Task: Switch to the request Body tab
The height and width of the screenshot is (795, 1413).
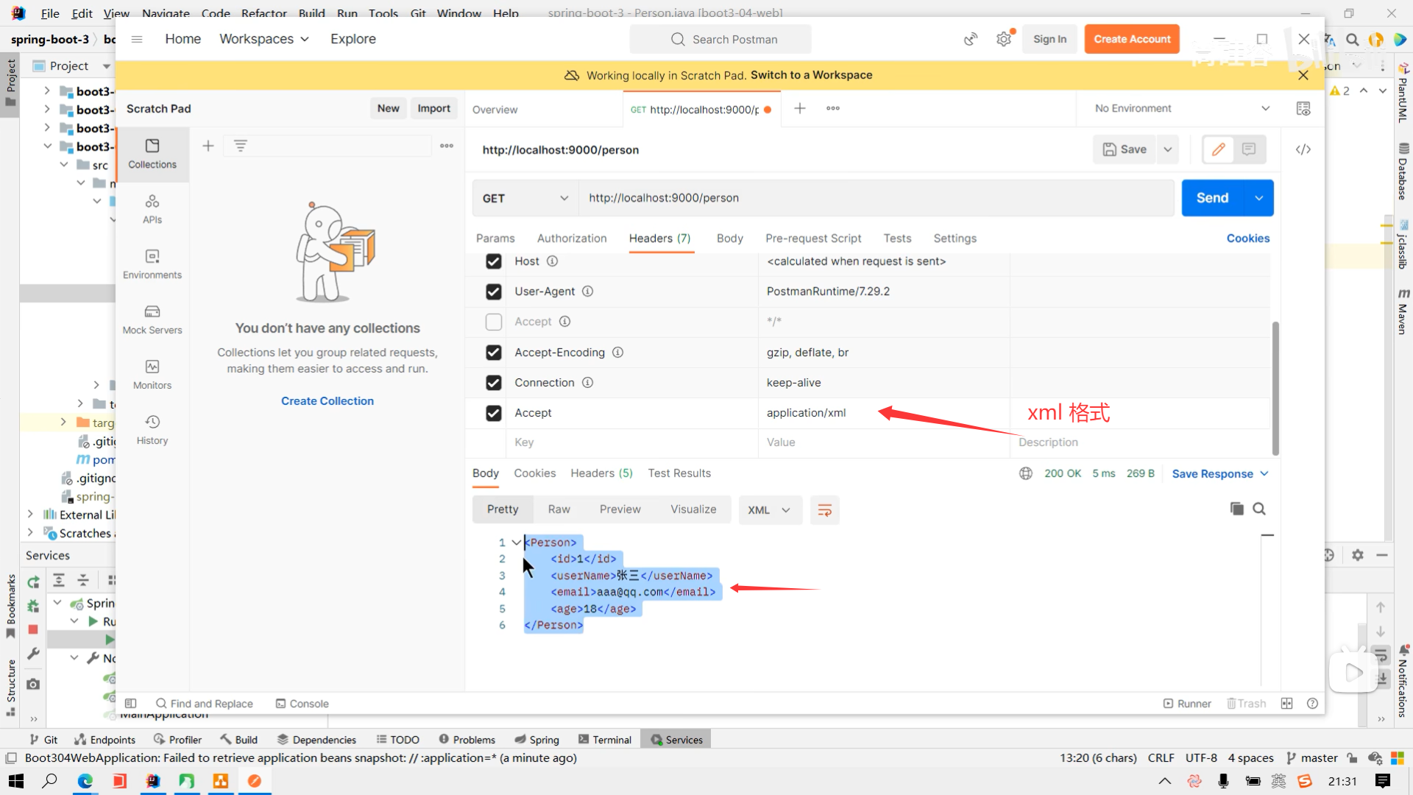Action: tap(729, 239)
